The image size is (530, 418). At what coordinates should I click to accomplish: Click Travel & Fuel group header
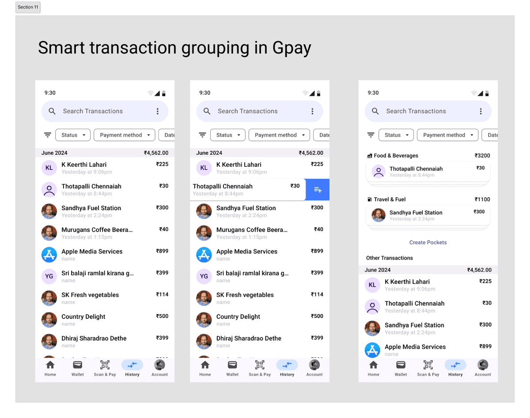pyautogui.click(x=428, y=199)
